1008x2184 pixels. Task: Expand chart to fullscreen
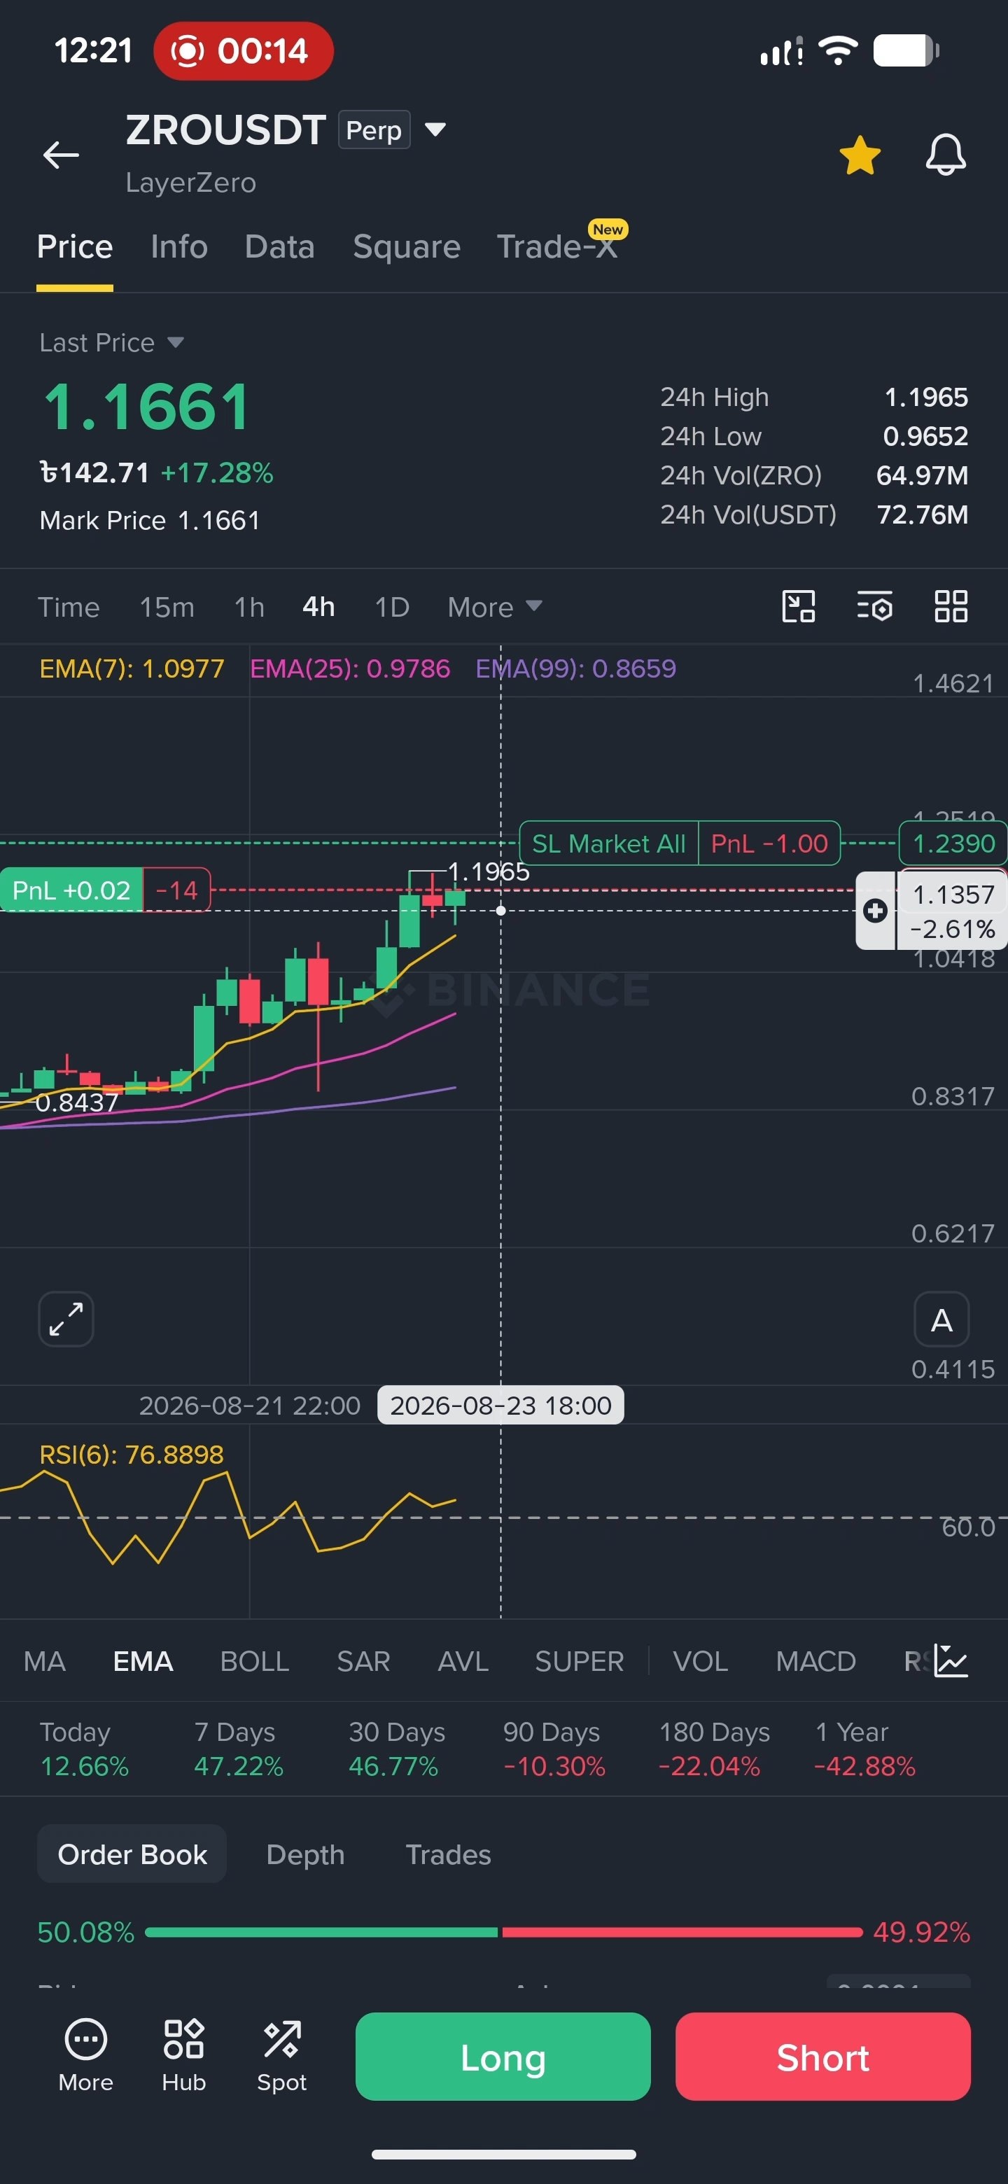[66, 1319]
